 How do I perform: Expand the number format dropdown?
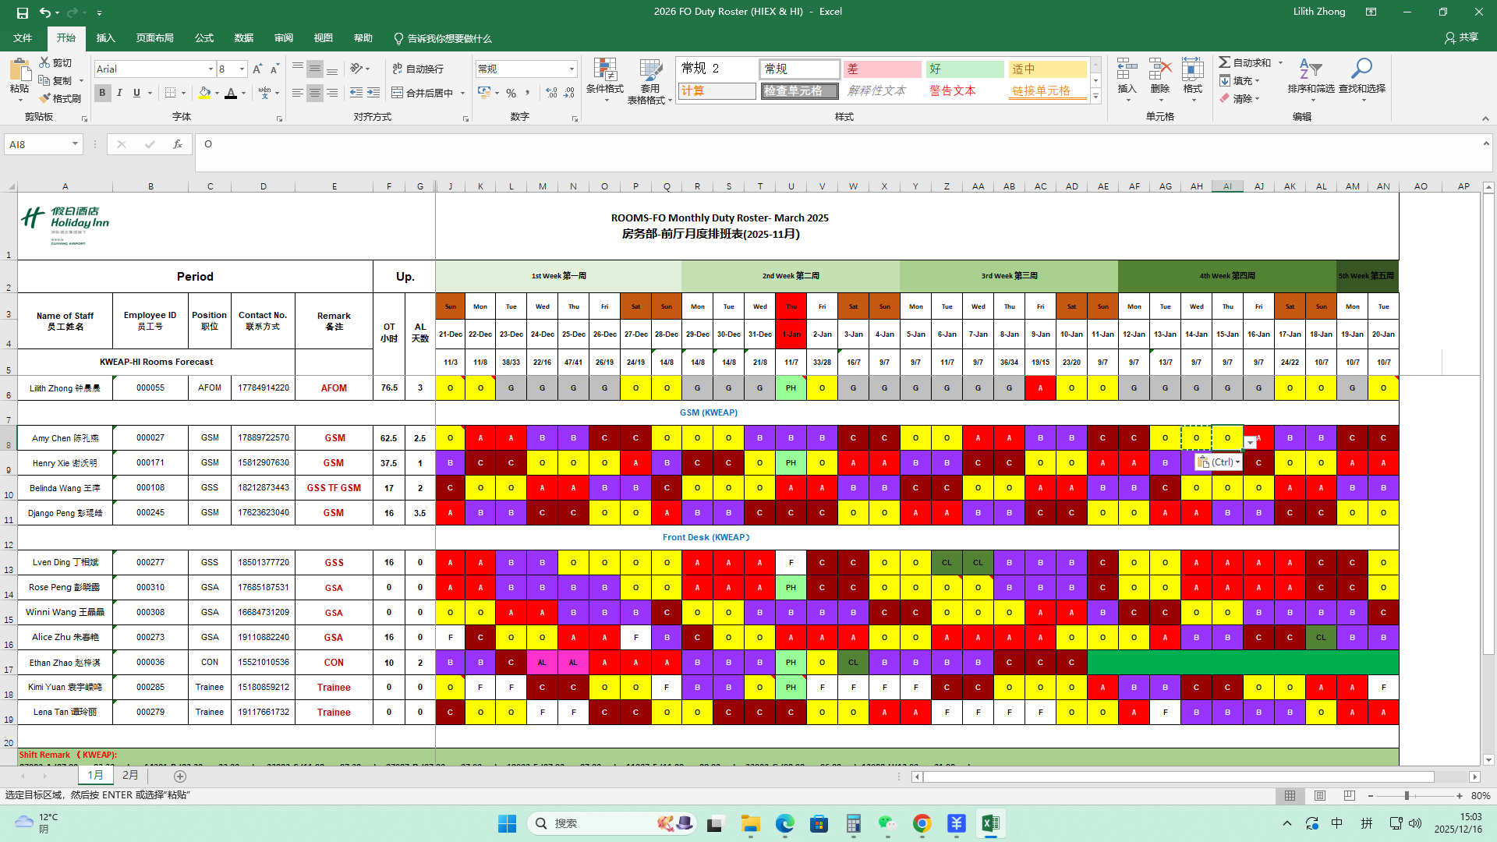(572, 69)
